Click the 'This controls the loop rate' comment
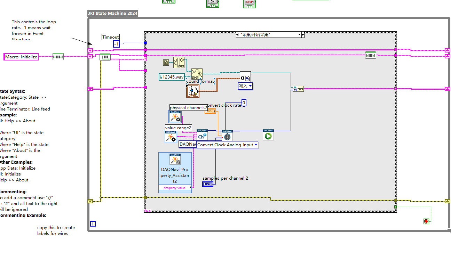 coord(34,31)
